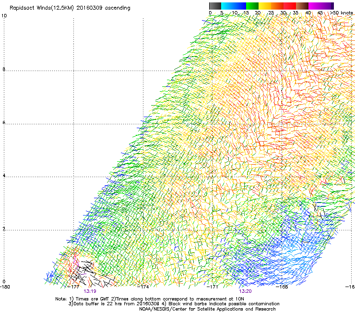Click the longitude label '-180'

pos(5,287)
